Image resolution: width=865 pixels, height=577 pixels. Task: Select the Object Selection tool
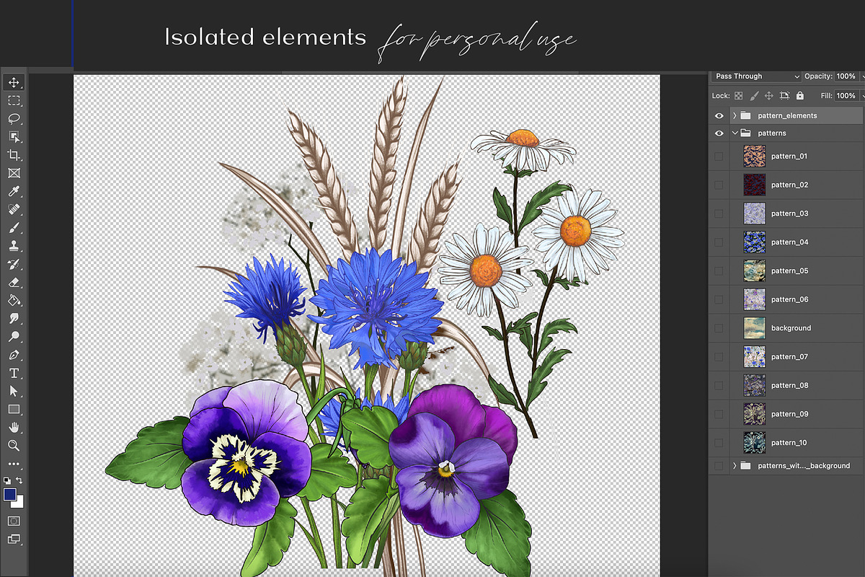[x=14, y=136]
